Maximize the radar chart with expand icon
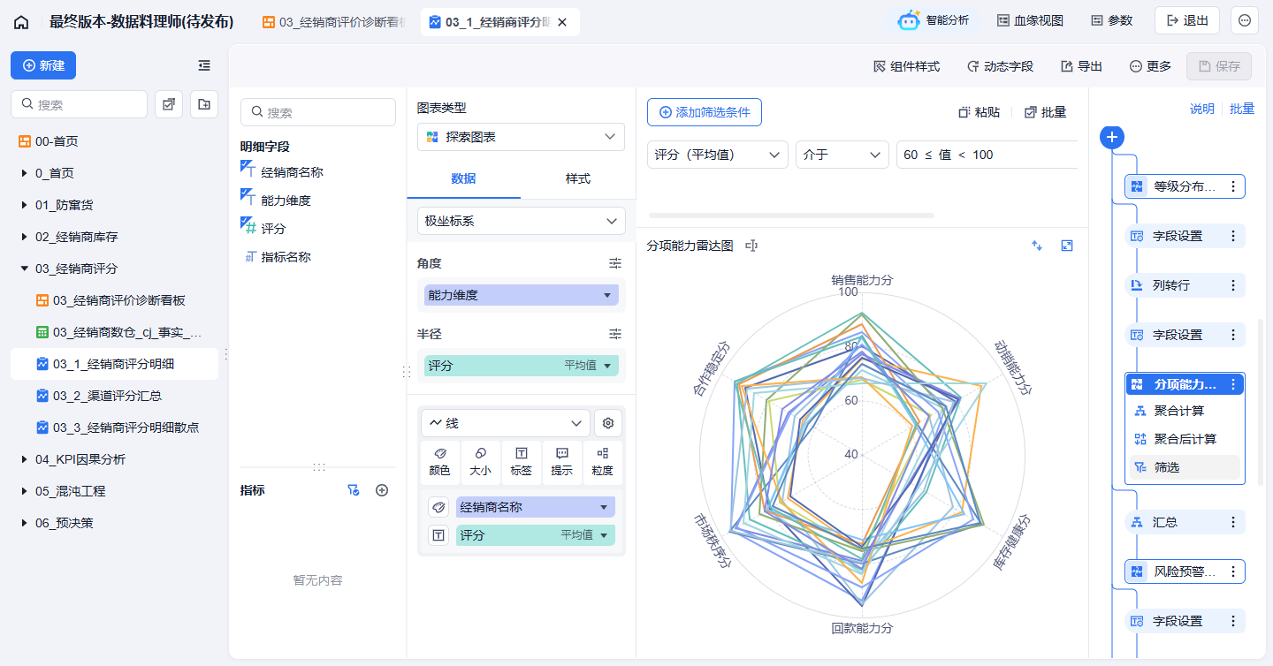The image size is (1273, 666). pos(1067,246)
